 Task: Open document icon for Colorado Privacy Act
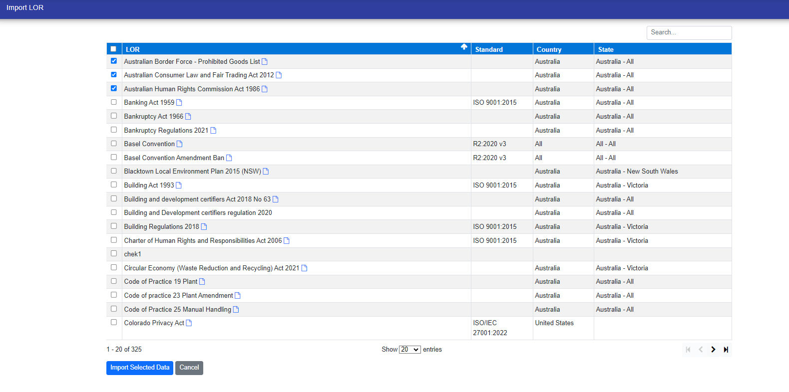189,323
